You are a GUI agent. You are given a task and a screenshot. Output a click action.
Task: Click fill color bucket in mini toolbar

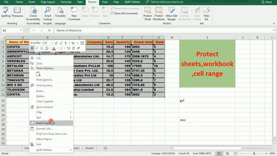tap(46, 48)
